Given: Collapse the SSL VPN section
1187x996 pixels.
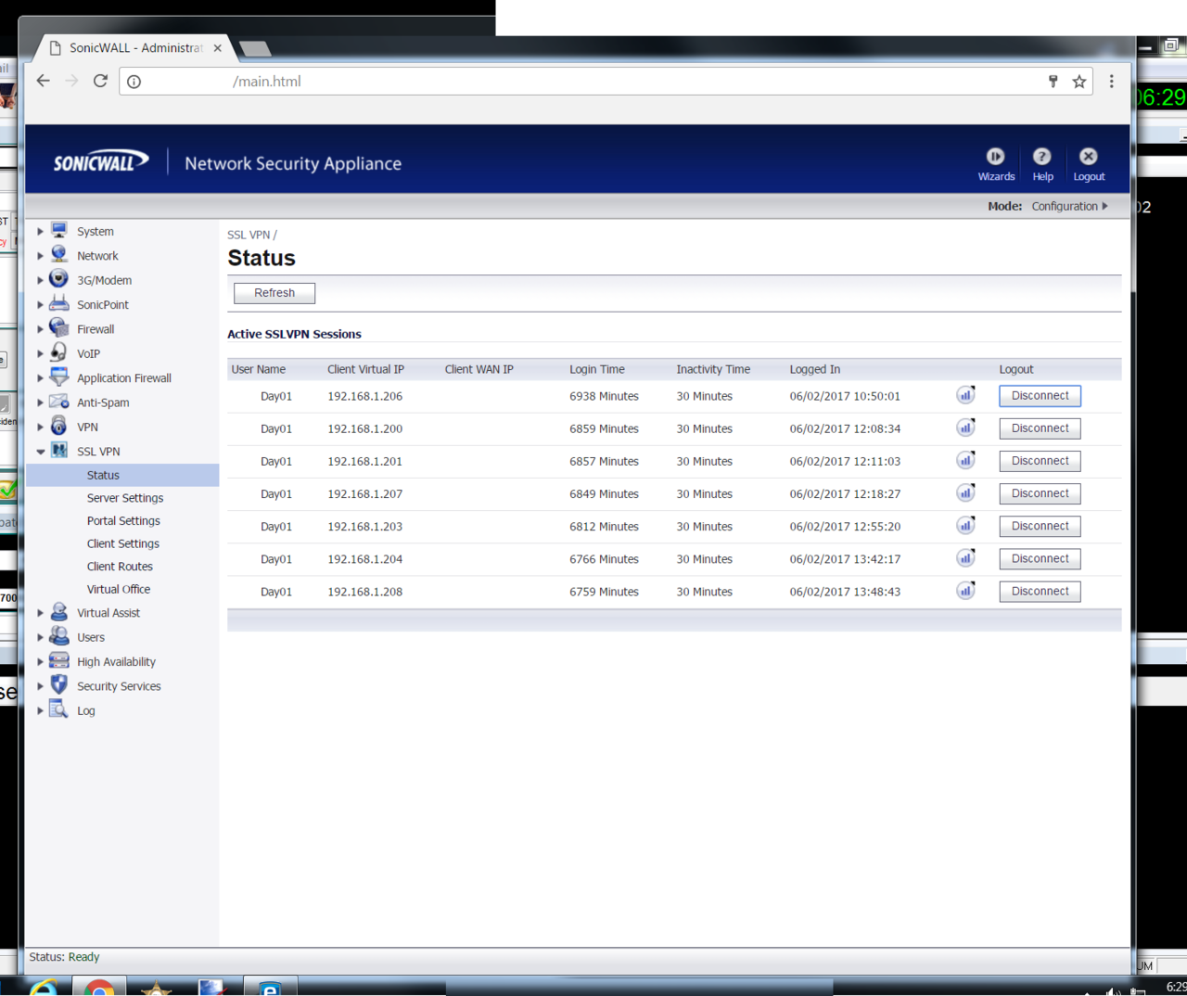Looking at the screenshot, I should 41,452.
